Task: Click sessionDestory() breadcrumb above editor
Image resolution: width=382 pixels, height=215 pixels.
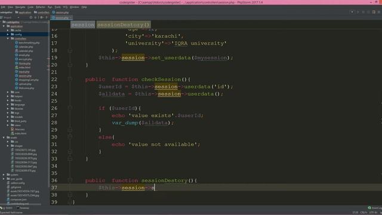Action: (124, 24)
